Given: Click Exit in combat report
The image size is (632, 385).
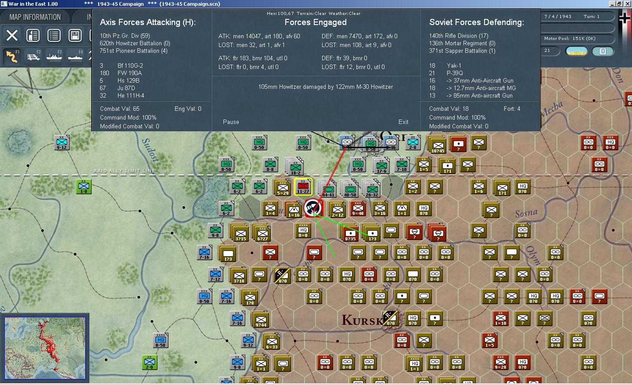Looking at the screenshot, I should (403, 122).
